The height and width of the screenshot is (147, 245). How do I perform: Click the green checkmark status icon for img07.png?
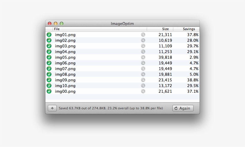click(x=49, y=69)
